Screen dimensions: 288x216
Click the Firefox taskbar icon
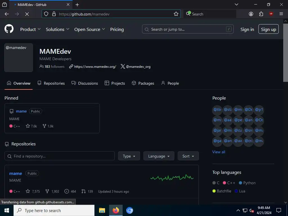coord(116,210)
